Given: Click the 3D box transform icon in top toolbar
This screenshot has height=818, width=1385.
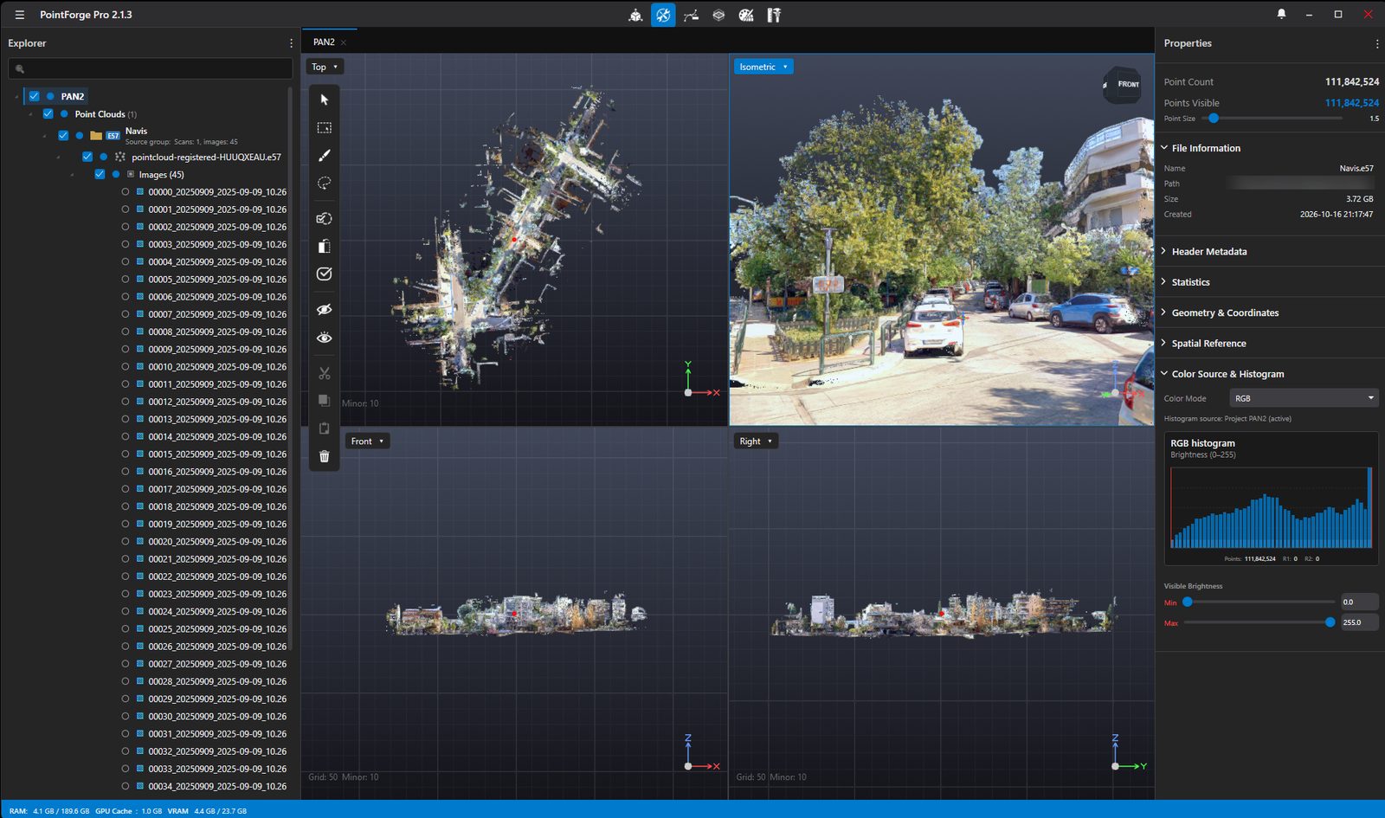Looking at the screenshot, I should (635, 15).
